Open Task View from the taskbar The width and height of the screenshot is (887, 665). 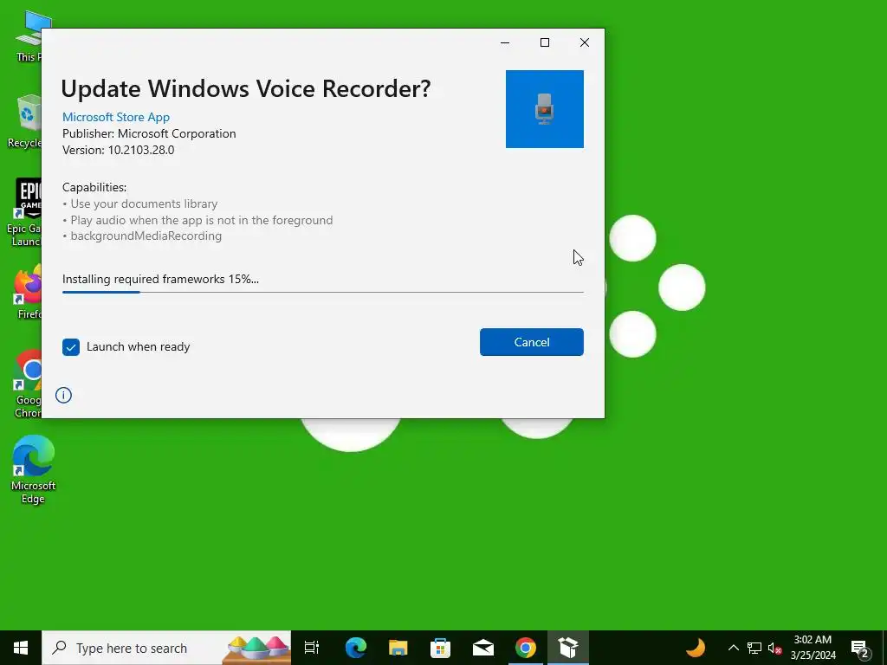(x=311, y=648)
